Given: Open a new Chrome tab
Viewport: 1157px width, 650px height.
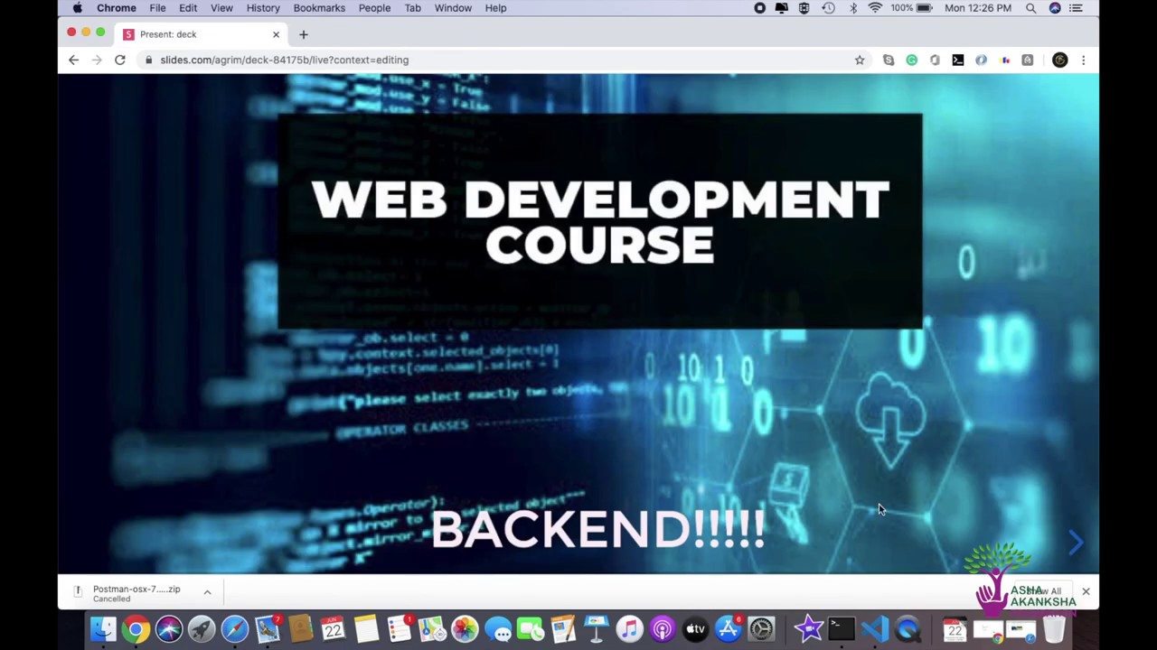Looking at the screenshot, I should click(x=304, y=34).
